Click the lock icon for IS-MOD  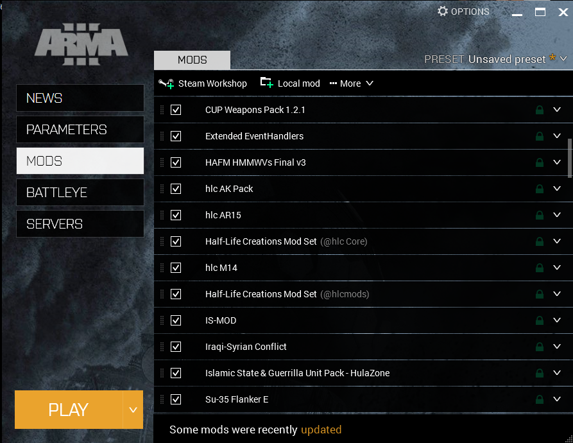coord(540,320)
